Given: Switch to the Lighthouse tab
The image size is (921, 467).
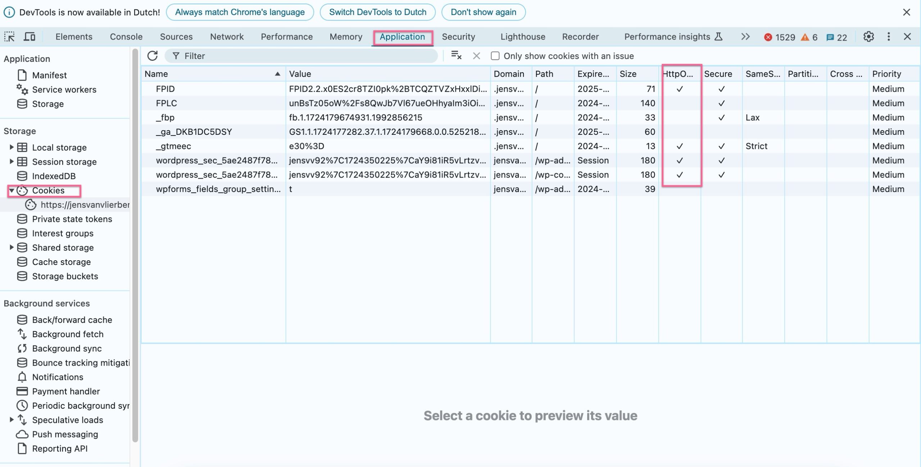Looking at the screenshot, I should (523, 37).
